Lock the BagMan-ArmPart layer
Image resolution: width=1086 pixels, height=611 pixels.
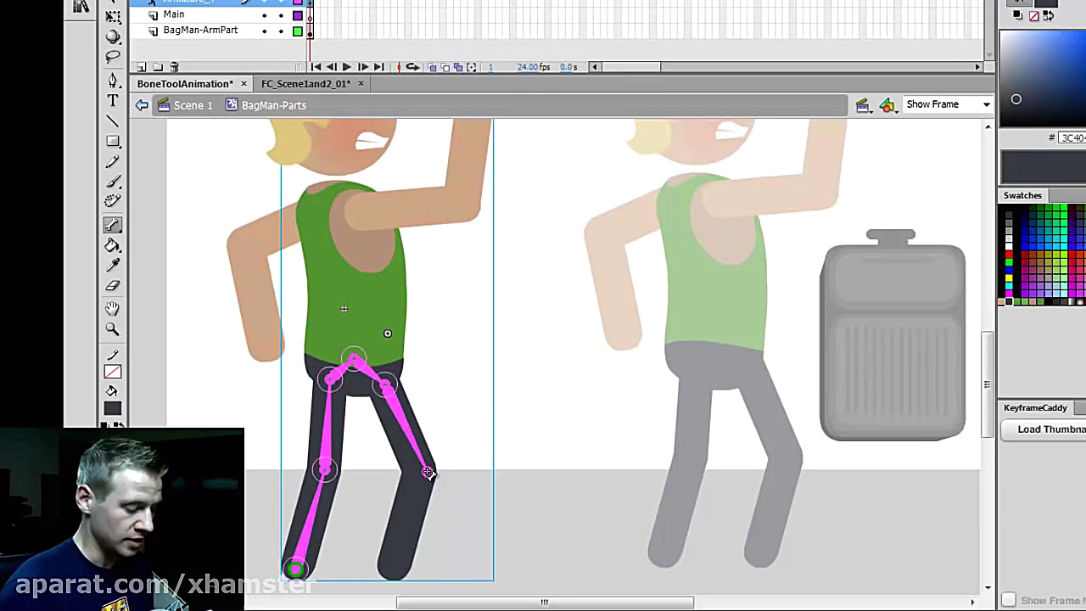pos(280,31)
